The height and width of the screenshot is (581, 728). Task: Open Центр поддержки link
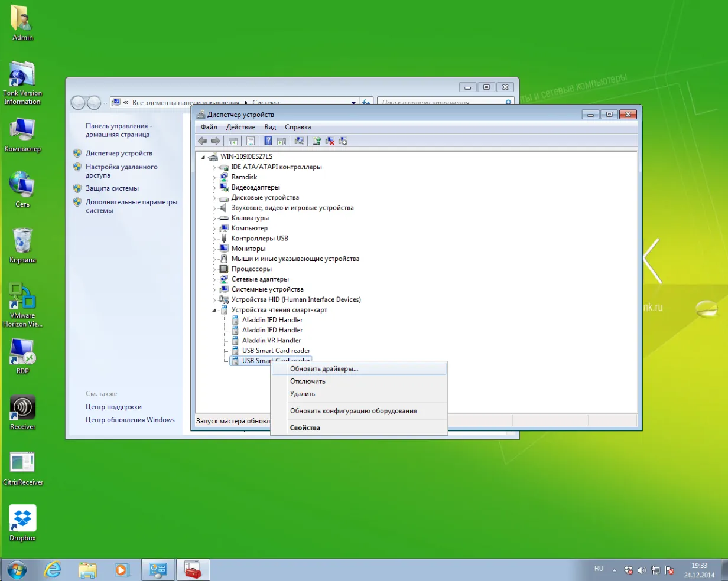point(113,407)
